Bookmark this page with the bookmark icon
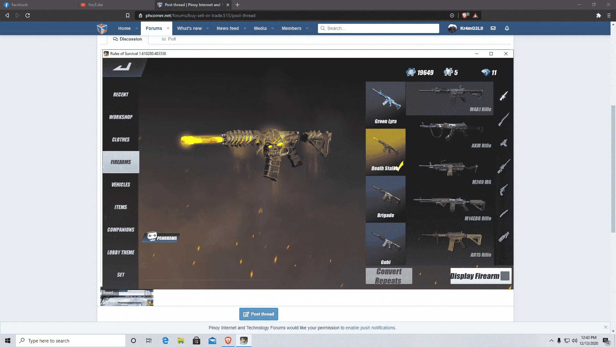The width and height of the screenshot is (616, 347). 128,15
